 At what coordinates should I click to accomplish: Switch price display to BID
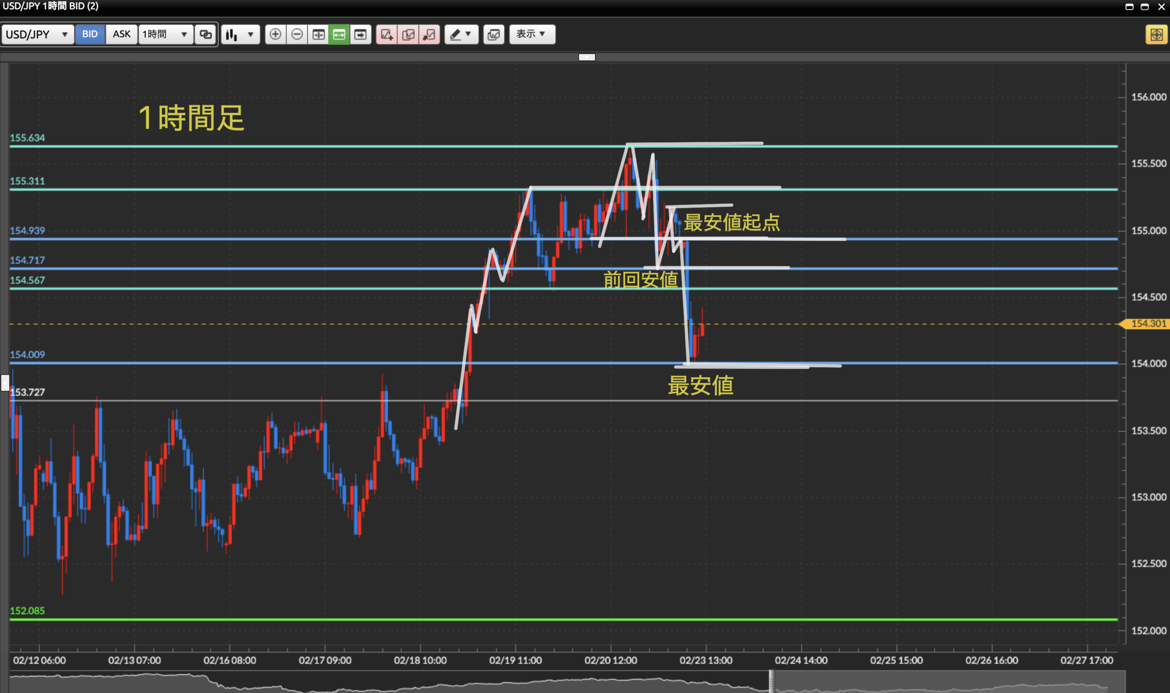(x=90, y=34)
